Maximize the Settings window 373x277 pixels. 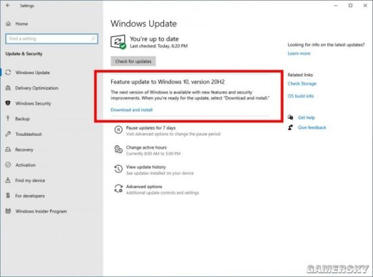pyautogui.click(x=351, y=5)
